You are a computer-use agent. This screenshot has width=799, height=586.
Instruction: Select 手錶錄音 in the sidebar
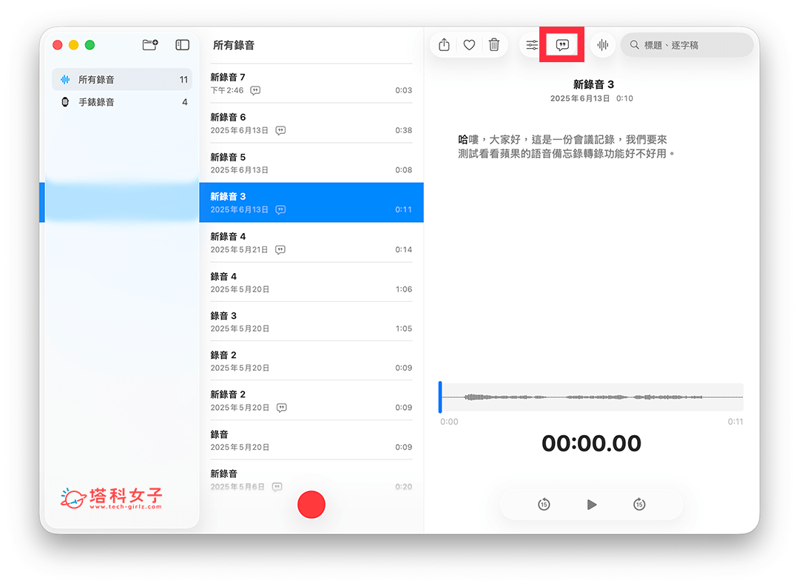(122, 102)
